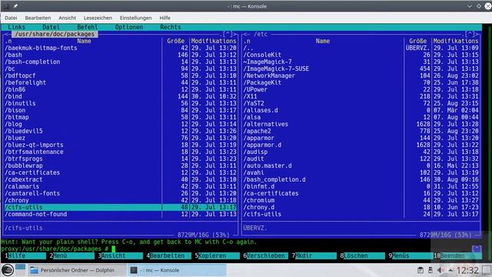Open the volume speaker tray icon
The image size is (492, 277).
(440, 270)
